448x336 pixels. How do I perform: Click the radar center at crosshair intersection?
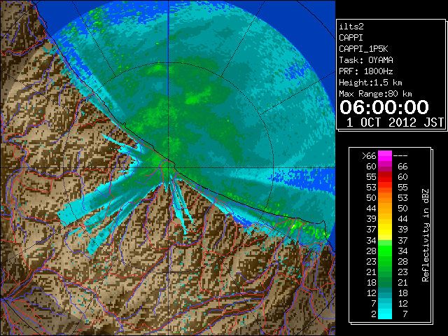[x=169, y=167]
